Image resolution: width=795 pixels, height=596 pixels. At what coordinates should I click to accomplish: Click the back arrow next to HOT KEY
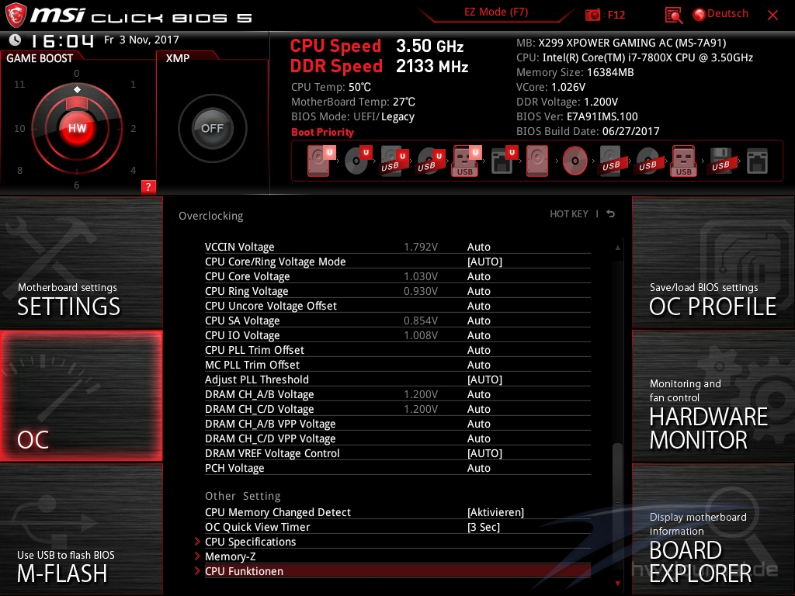click(x=611, y=214)
